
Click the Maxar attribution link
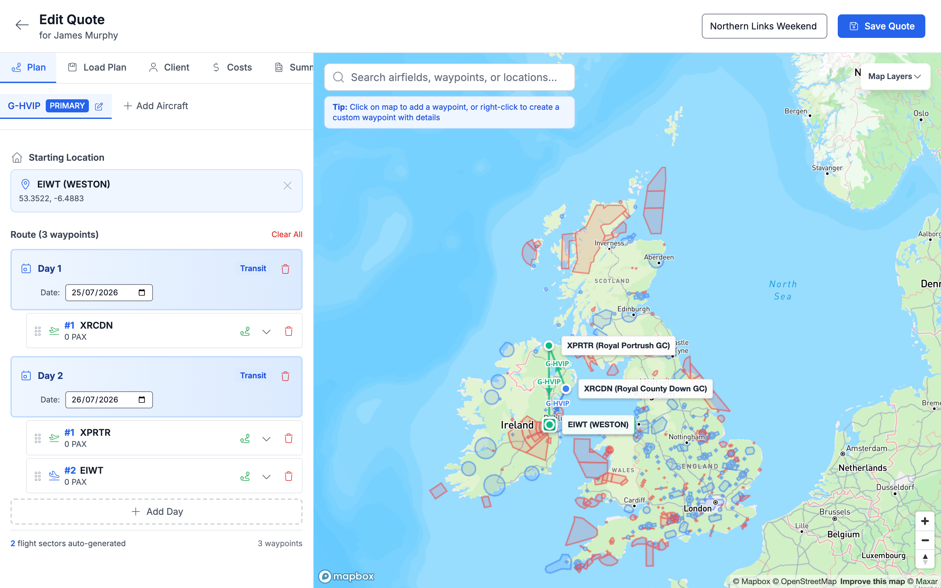pos(922,581)
